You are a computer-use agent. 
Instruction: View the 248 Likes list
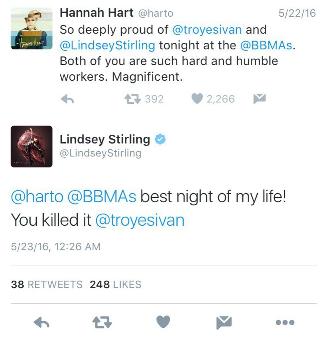(x=116, y=285)
